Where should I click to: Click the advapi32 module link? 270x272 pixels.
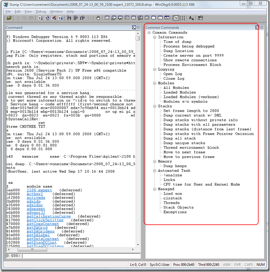tap(36, 213)
